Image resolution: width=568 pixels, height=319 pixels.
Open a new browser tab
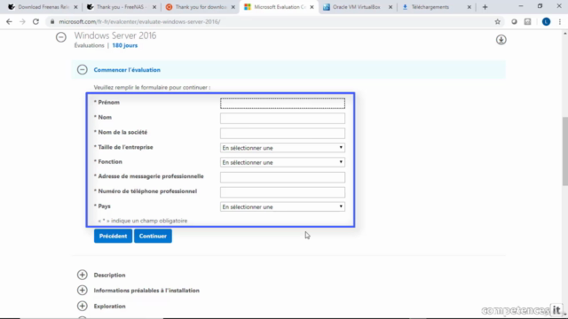pyautogui.click(x=485, y=7)
